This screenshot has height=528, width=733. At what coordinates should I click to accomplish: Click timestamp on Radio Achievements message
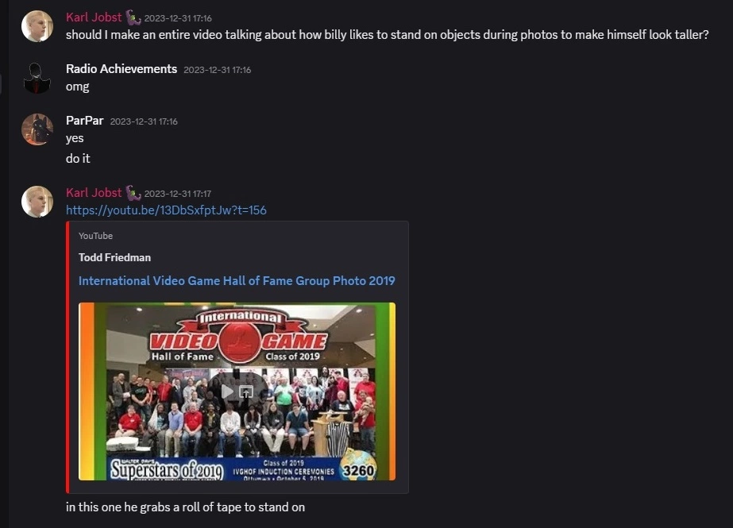click(x=218, y=70)
